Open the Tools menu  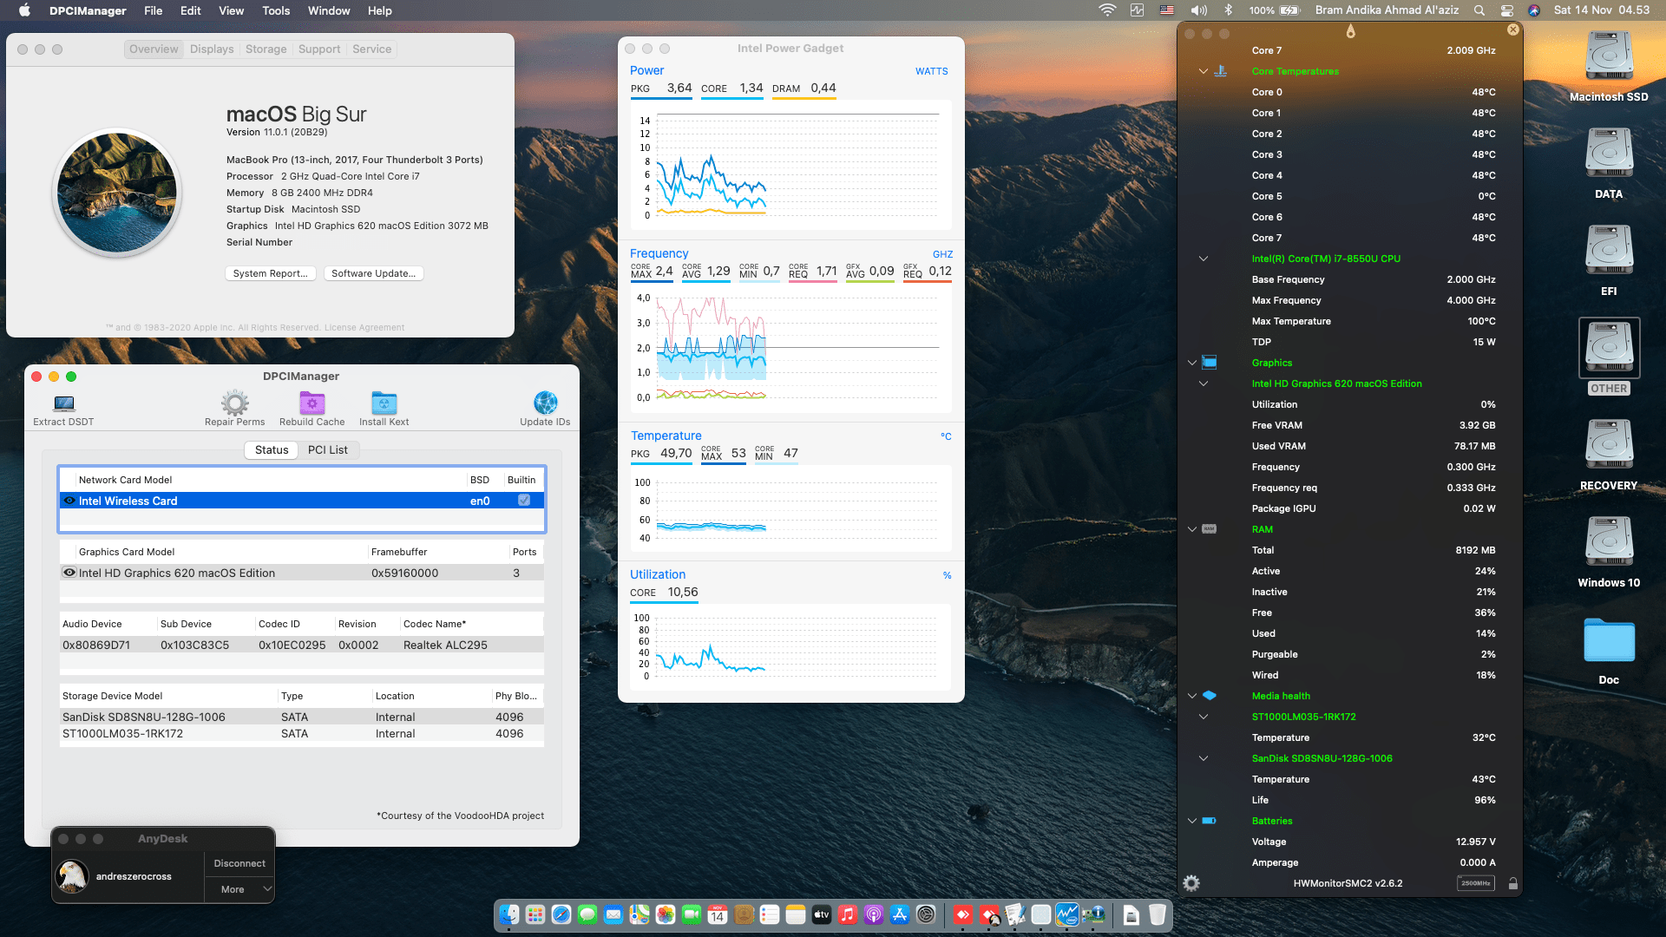[x=276, y=10]
